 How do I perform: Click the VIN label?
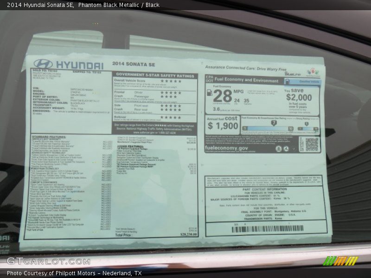pos(36,88)
